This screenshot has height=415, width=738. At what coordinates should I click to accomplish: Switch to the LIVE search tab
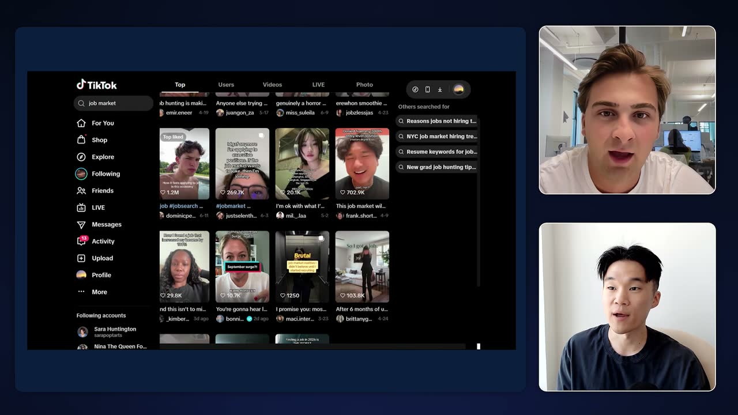(318, 85)
